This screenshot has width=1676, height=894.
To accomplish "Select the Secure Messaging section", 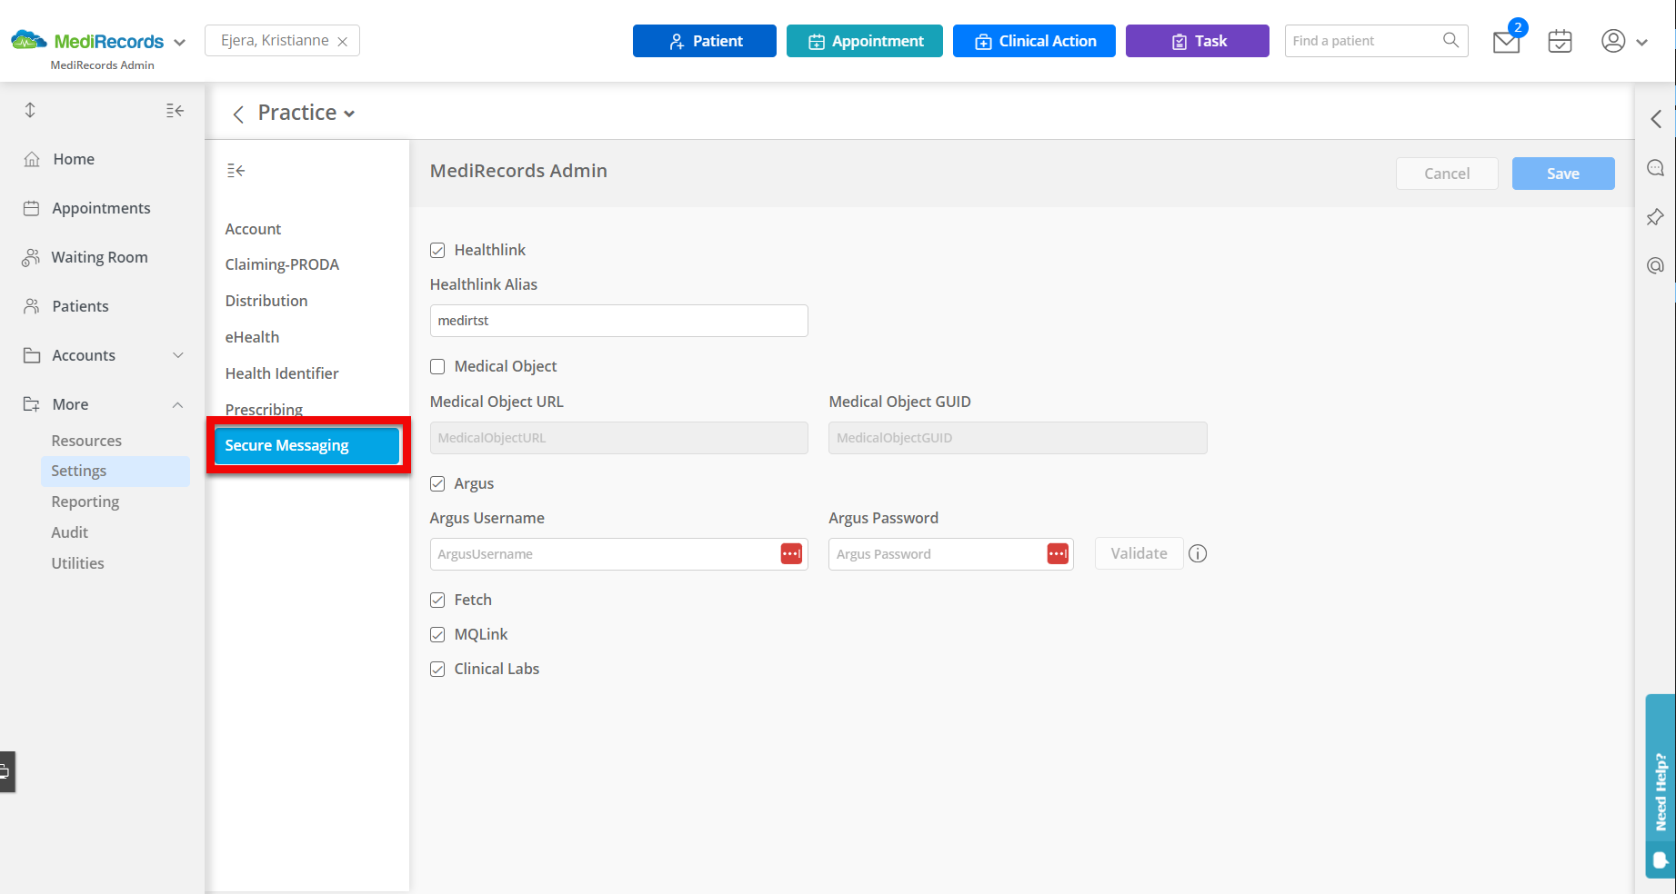I will pos(307,445).
